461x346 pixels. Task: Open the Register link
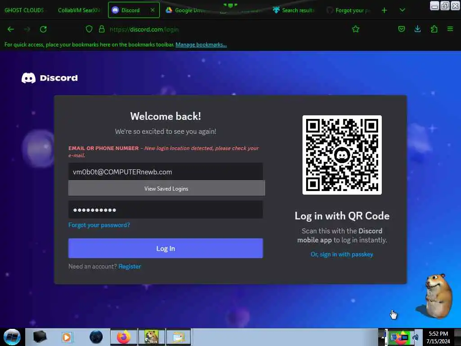point(130,266)
